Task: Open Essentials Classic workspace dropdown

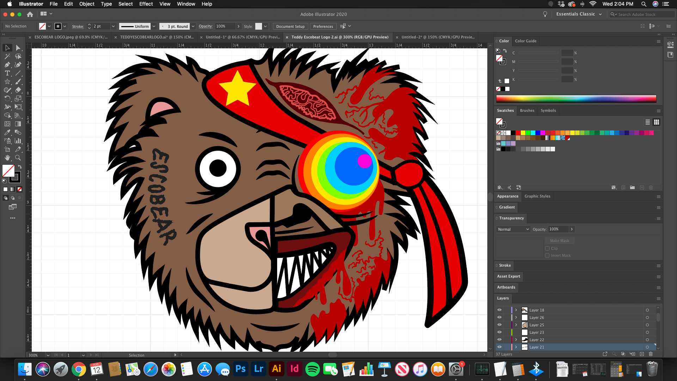Action: point(579,14)
